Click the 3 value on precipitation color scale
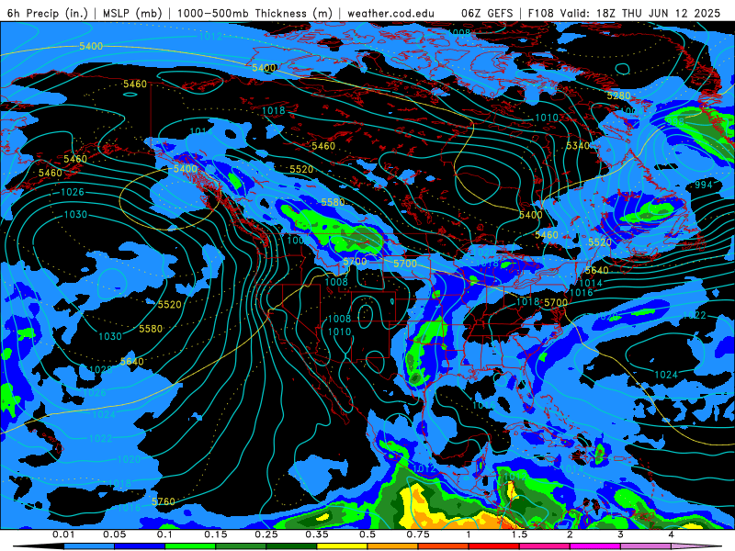 coord(621,534)
